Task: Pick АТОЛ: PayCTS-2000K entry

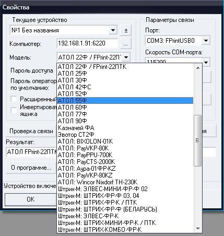Action: (125, 162)
